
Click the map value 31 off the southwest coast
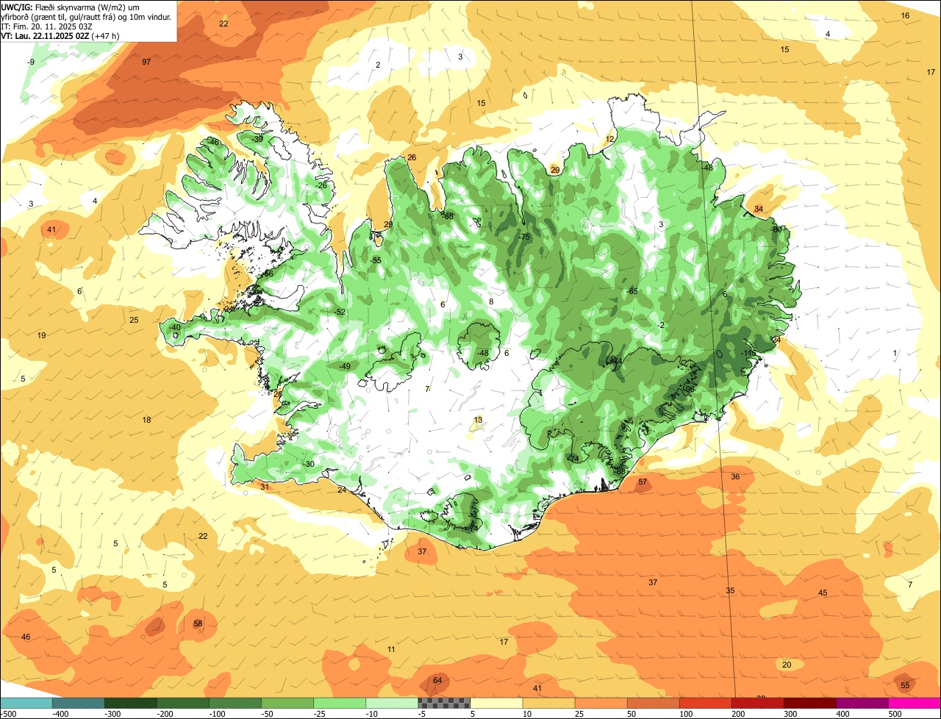[x=265, y=487]
